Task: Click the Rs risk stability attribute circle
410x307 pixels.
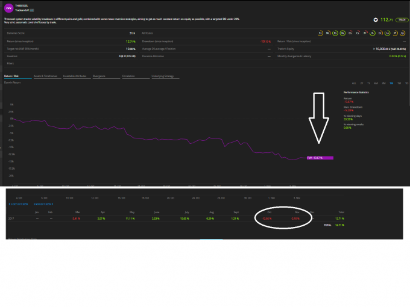Action: click(x=335, y=33)
